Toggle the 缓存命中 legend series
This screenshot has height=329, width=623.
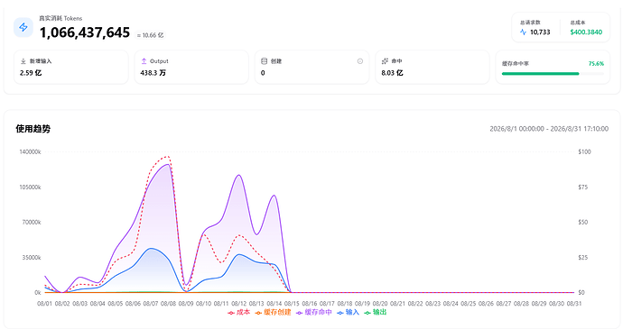coord(314,313)
